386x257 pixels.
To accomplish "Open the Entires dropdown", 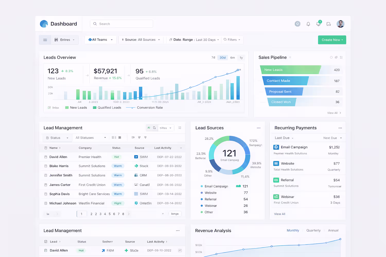I will tap(65, 40).
